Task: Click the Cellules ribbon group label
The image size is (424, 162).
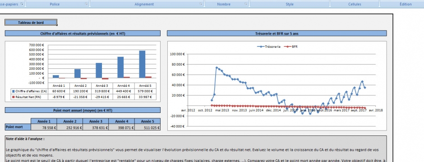Action: pyautogui.click(x=355, y=4)
